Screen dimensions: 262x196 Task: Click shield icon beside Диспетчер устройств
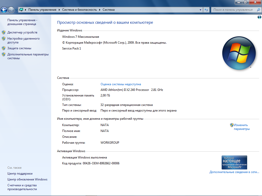coord(4,32)
